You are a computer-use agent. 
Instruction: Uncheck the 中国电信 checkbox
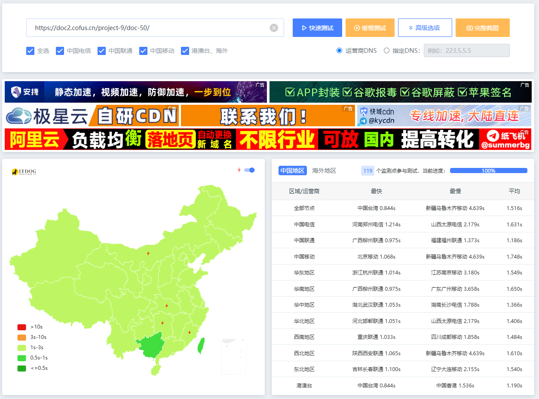pyautogui.click(x=60, y=51)
